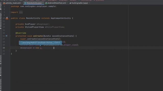The image size is (163, 91).
Task: Click the fold end marker at line 21
Action: tap(10, 51)
